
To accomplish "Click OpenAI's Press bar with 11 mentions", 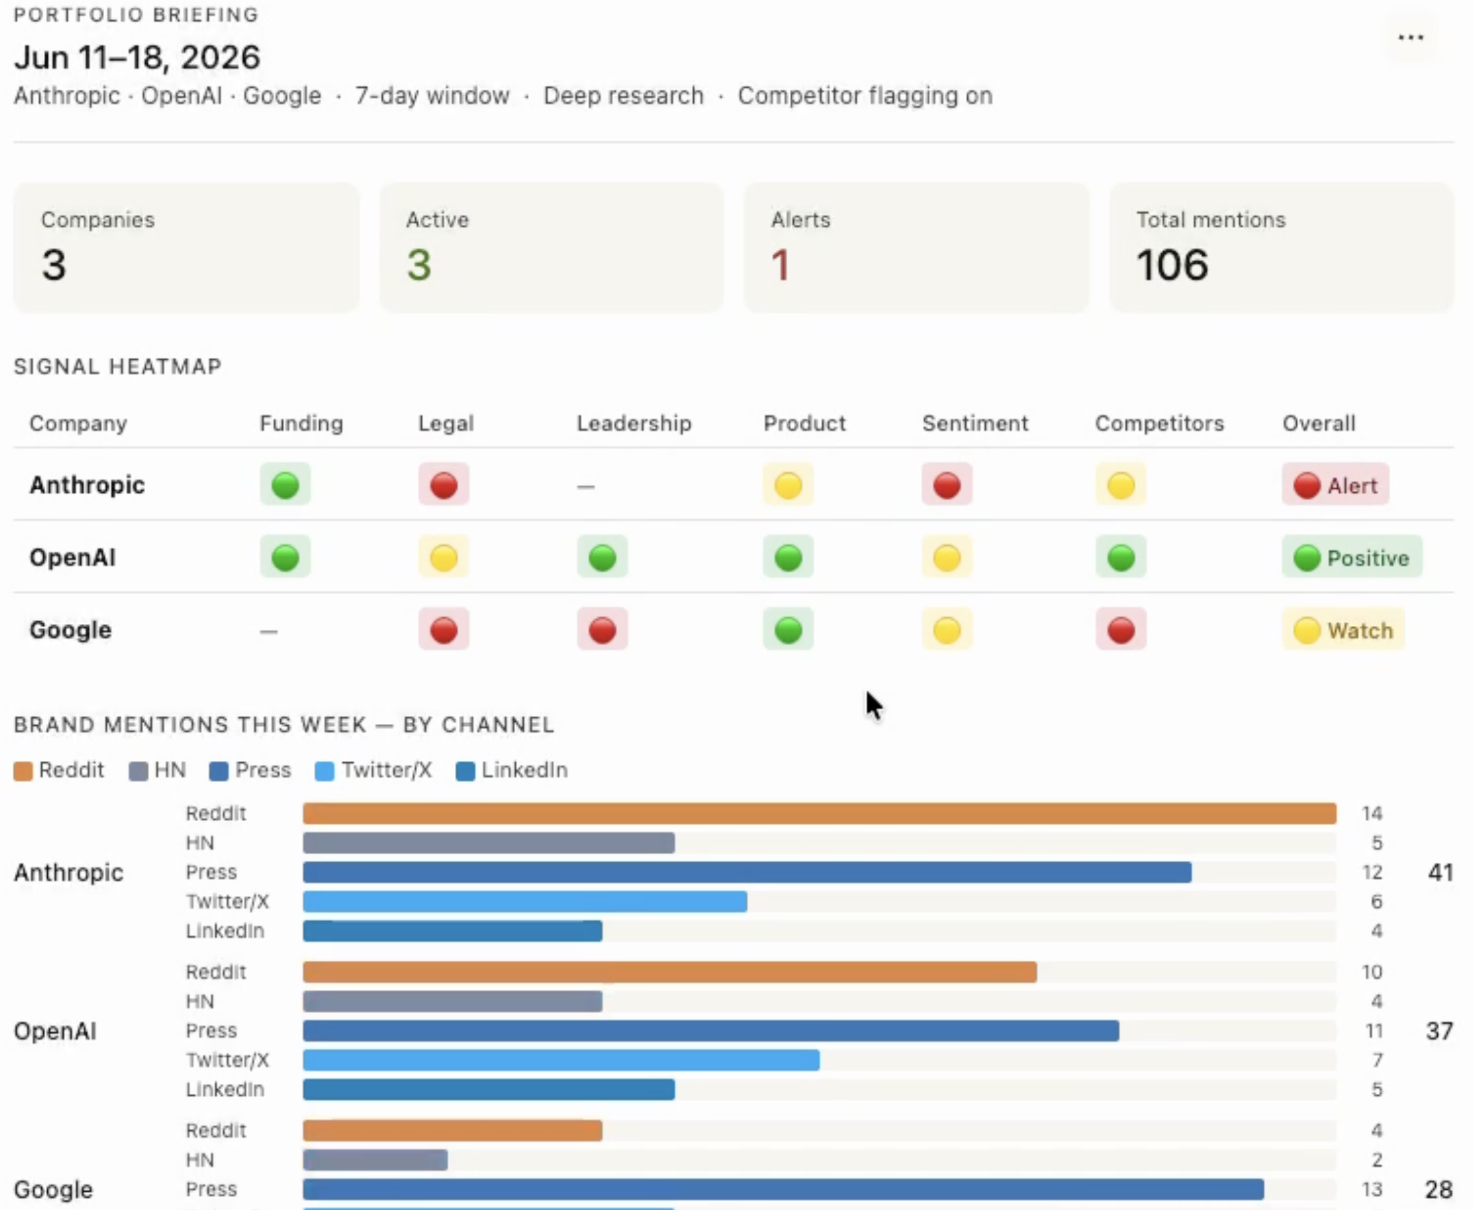I will pyautogui.click(x=711, y=1030).
